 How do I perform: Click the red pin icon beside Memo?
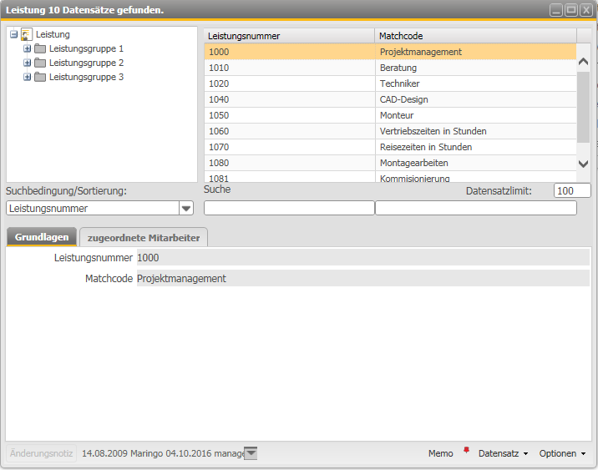(x=466, y=452)
